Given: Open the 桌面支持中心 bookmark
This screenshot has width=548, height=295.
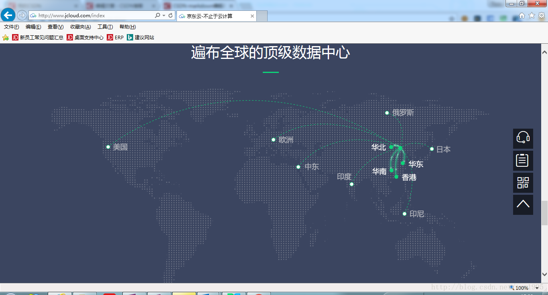Looking at the screenshot, I should 85,38.
